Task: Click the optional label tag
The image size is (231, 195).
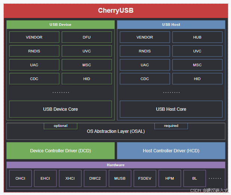Action: point(61,126)
